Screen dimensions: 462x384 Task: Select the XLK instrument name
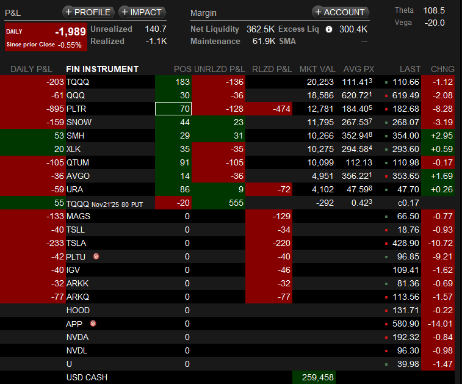click(x=73, y=149)
